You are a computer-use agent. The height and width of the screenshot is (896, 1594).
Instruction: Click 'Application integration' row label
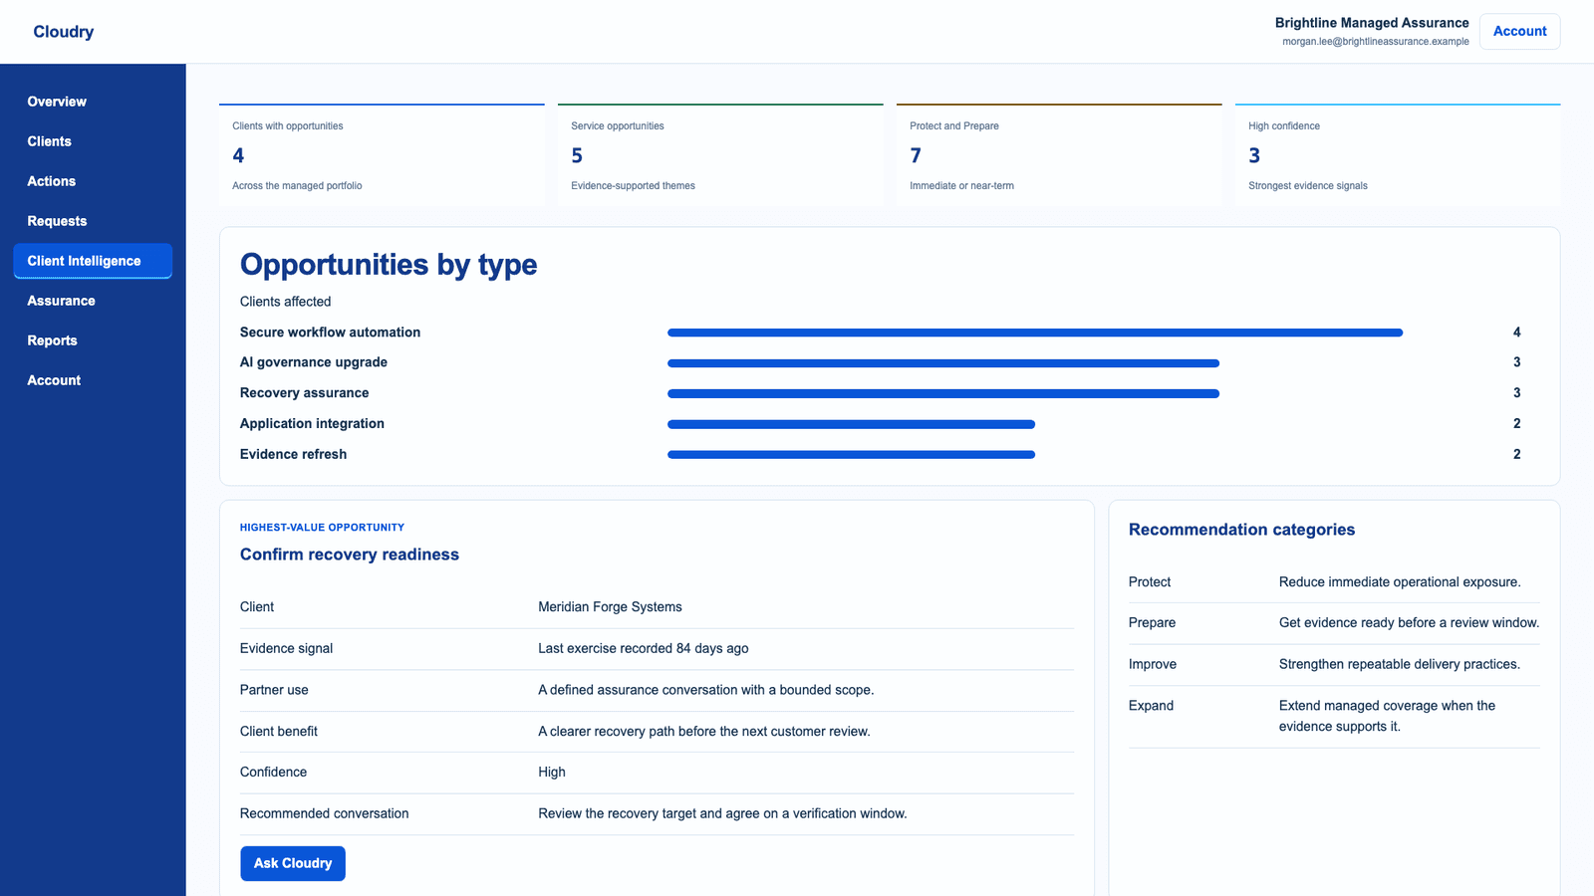[312, 423]
